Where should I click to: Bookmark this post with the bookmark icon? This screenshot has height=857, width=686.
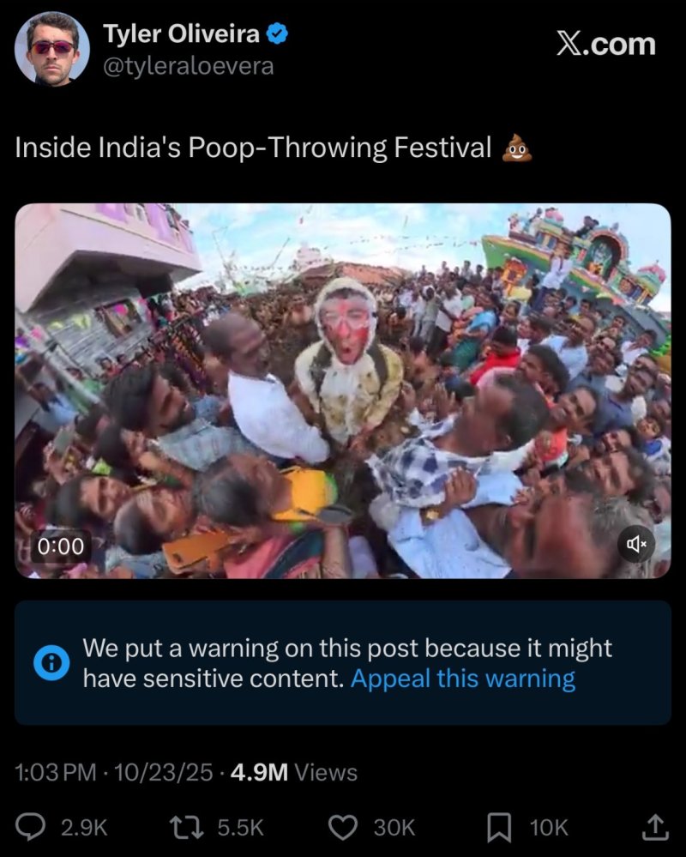(x=499, y=827)
